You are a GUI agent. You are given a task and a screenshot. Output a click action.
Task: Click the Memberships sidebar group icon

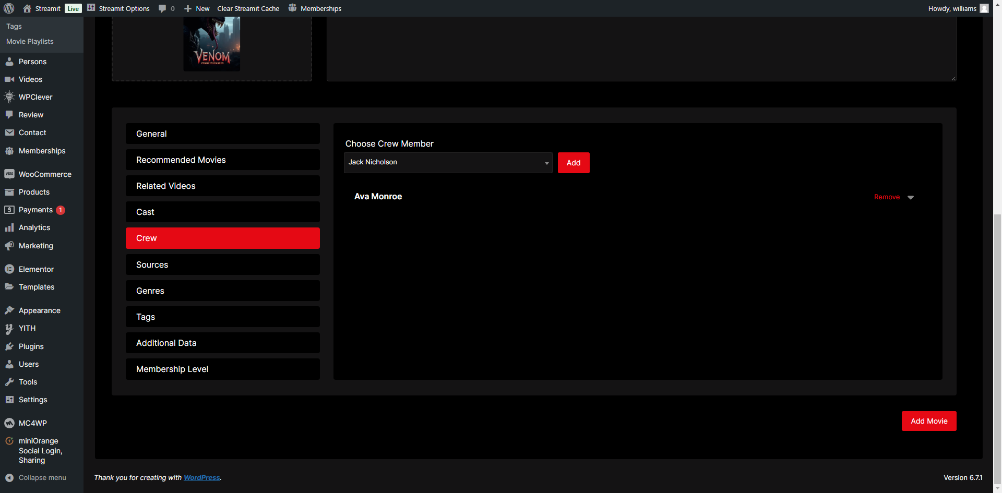coord(9,151)
